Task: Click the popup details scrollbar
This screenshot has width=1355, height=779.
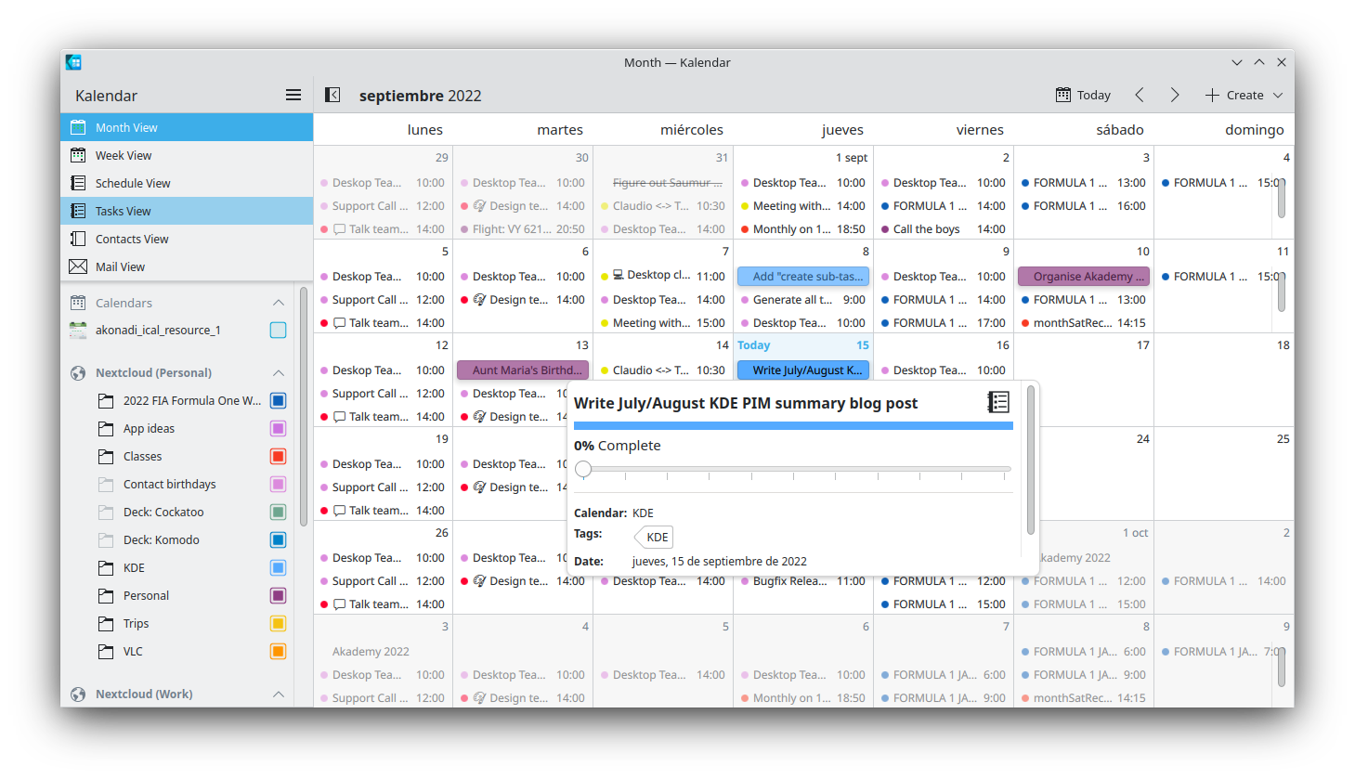Action: (1030, 461)
